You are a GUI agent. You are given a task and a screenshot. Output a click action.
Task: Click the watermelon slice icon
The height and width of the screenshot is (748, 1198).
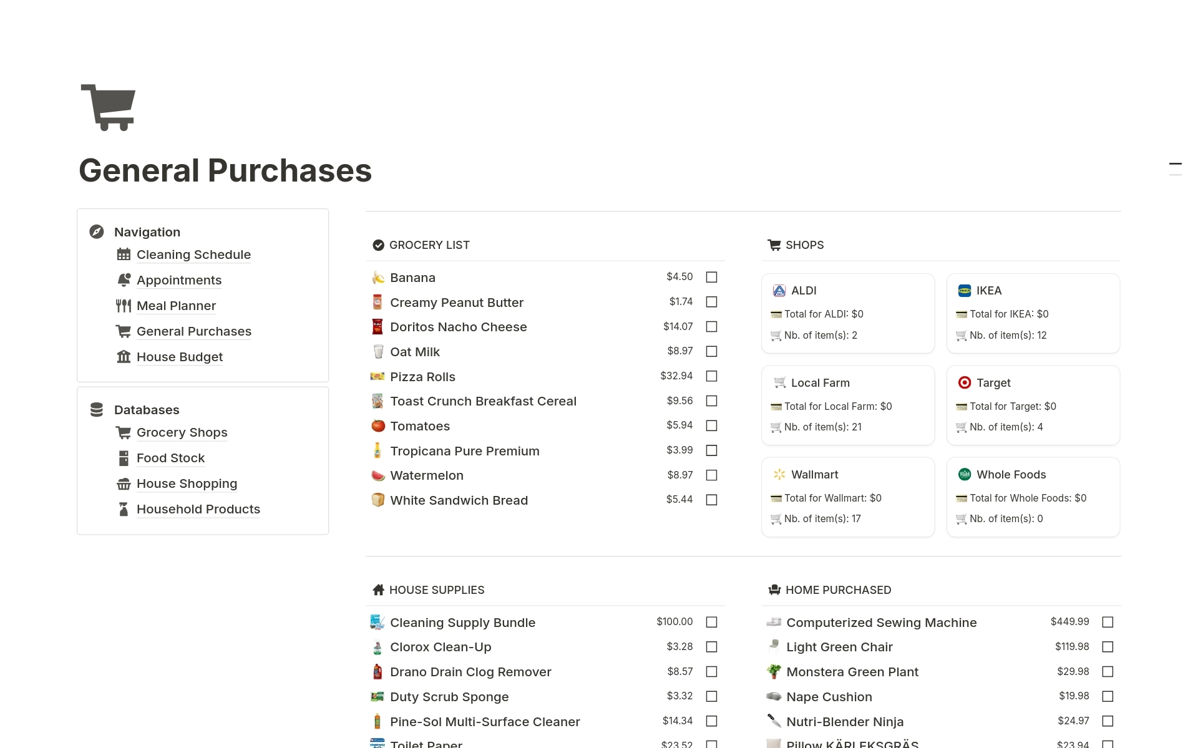378,475
